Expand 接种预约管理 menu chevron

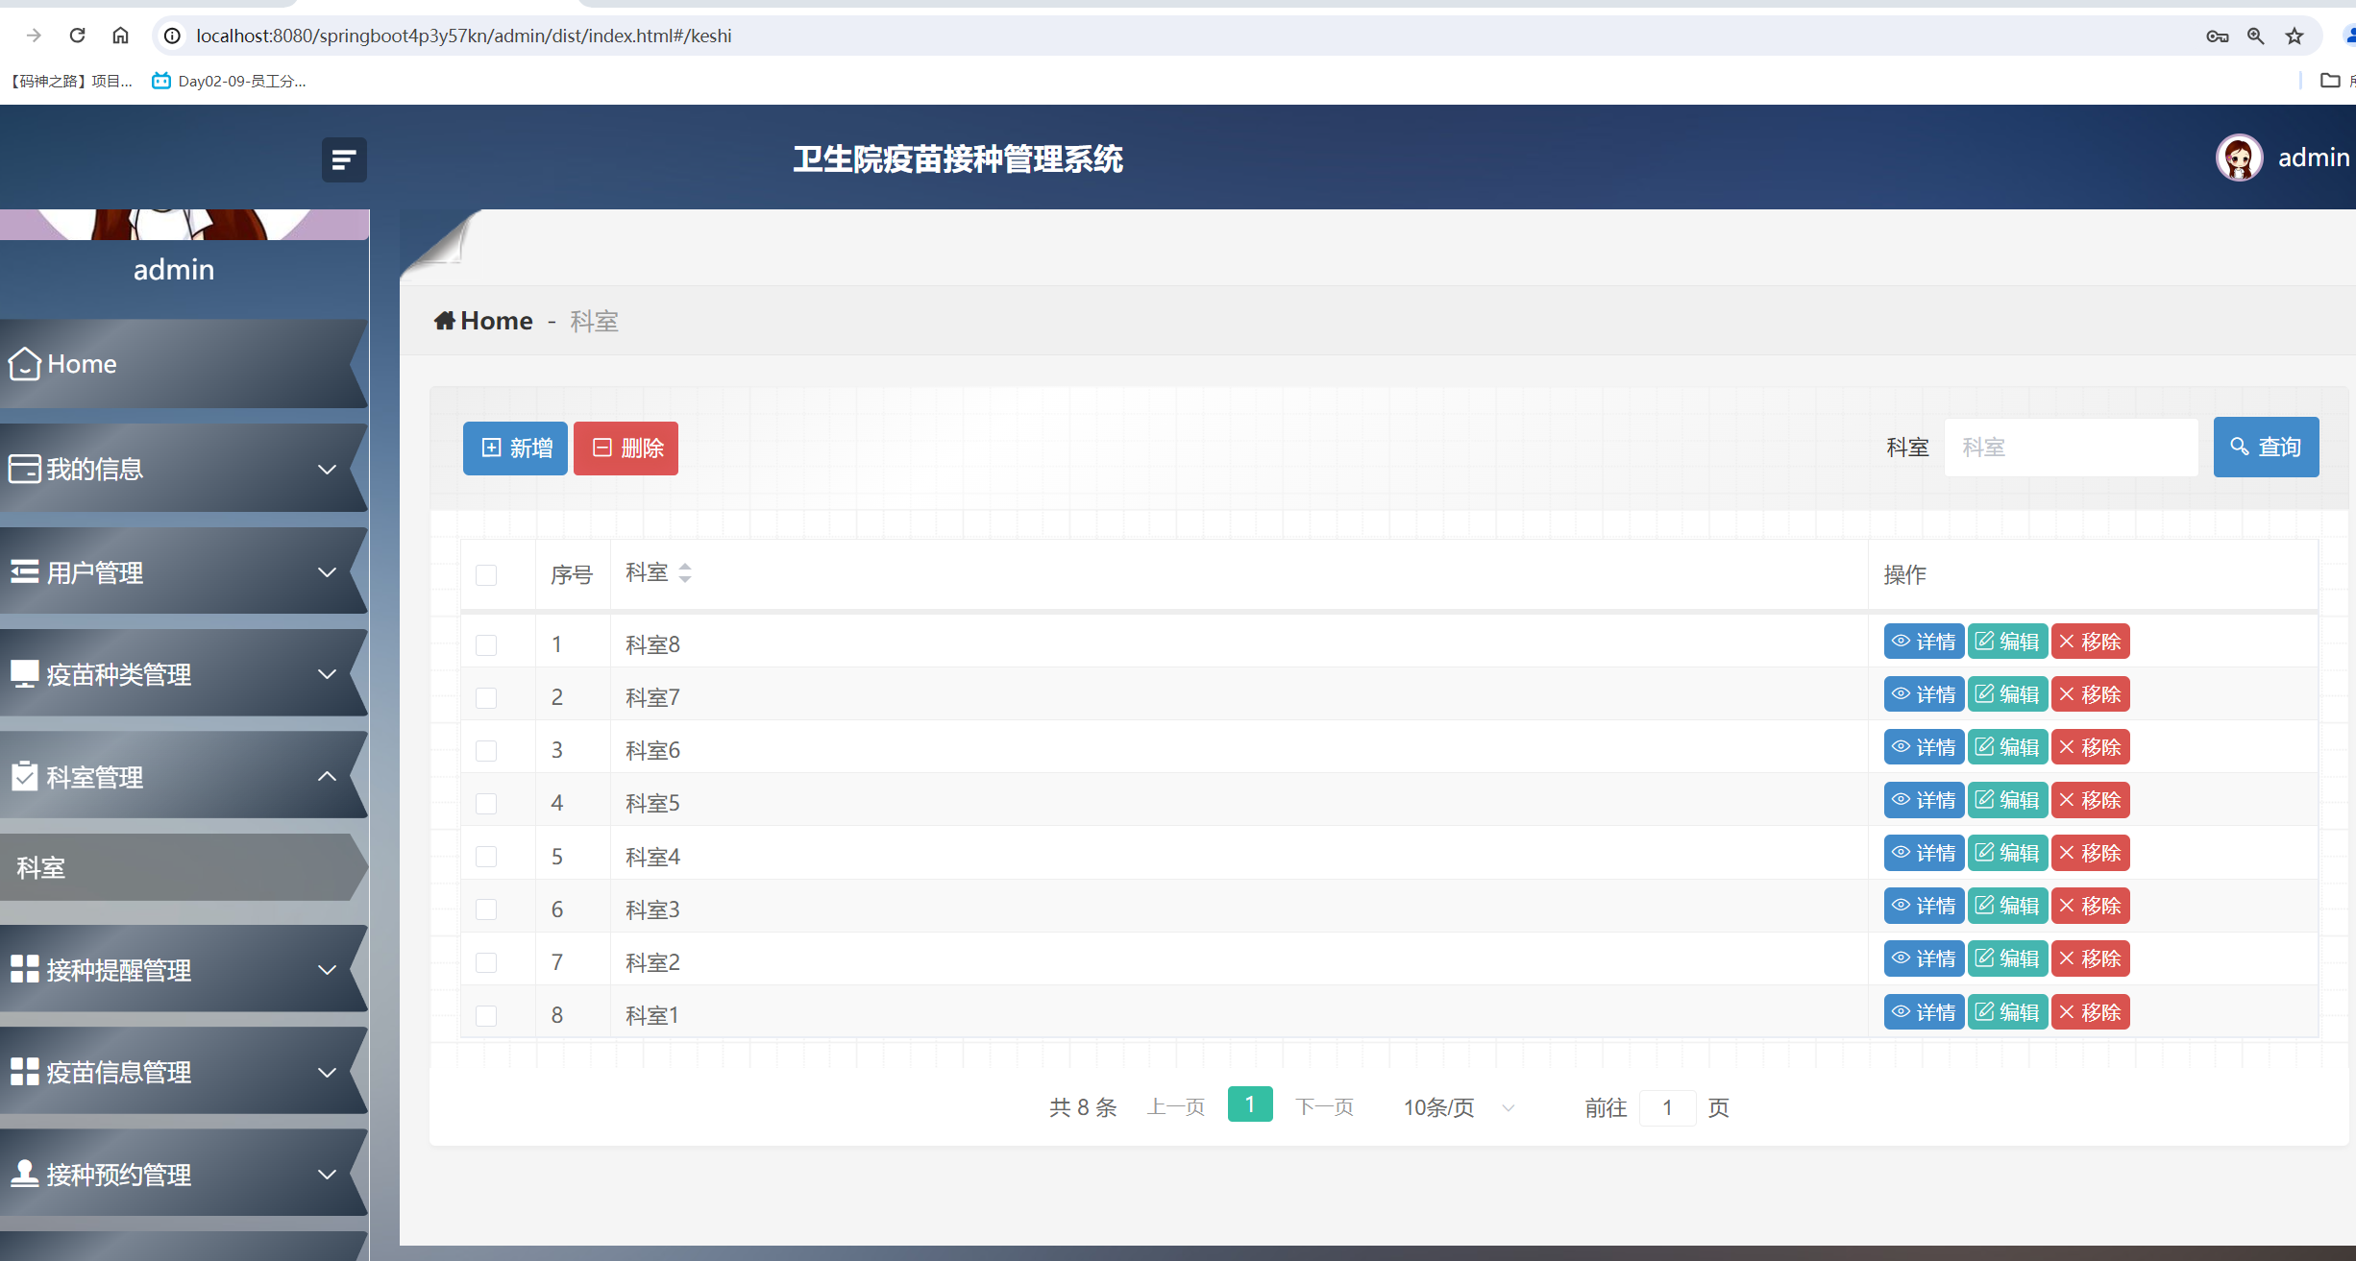pos(327,1174)
